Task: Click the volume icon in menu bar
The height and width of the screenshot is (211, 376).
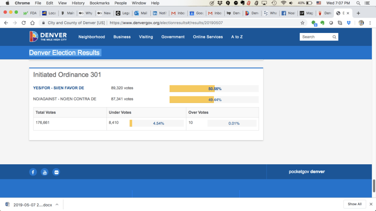Action: click(x=291, y=3)
